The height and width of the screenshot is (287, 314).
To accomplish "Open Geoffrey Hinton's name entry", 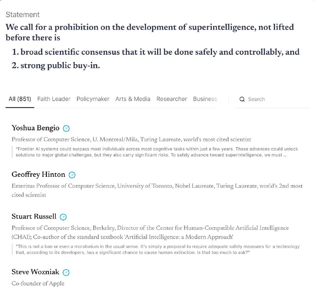I will tap(38, 175).
